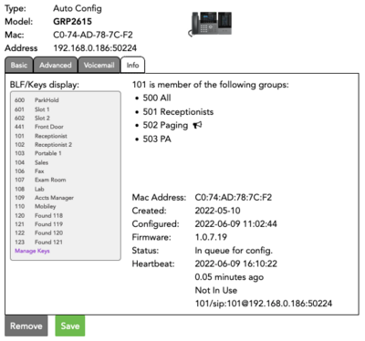Click the GRP2615 phone image
Viewport: 365px width, 341px height.
(211, 24)
